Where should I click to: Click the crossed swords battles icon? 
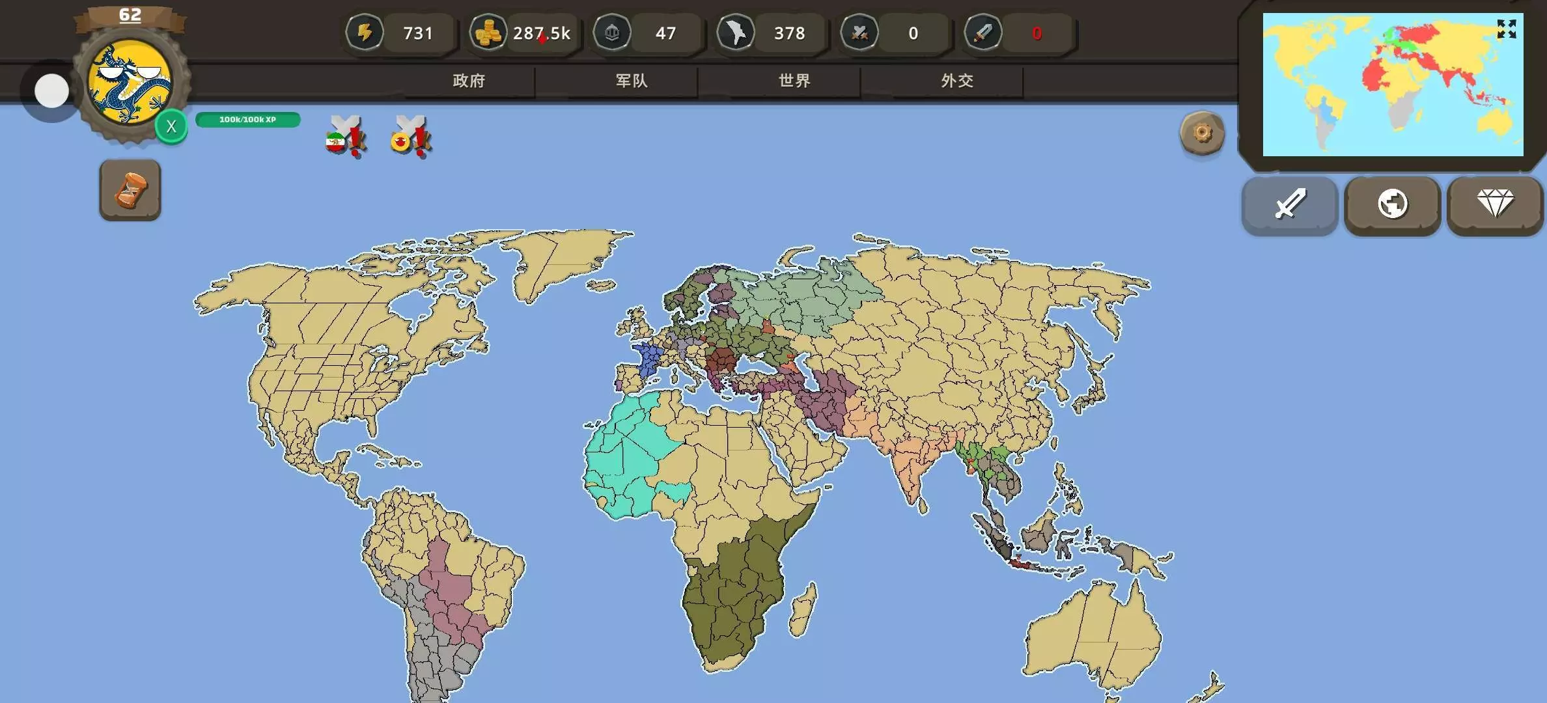click(x=859, y=33)
